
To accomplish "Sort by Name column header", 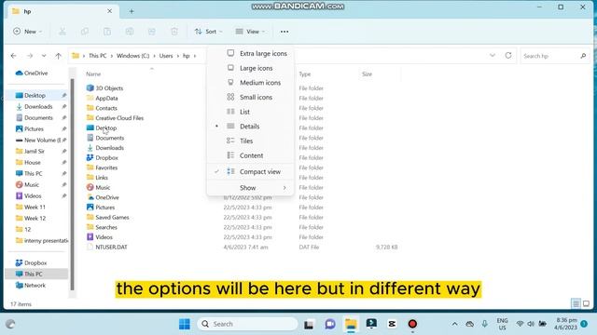I will [x=93, y=74].
